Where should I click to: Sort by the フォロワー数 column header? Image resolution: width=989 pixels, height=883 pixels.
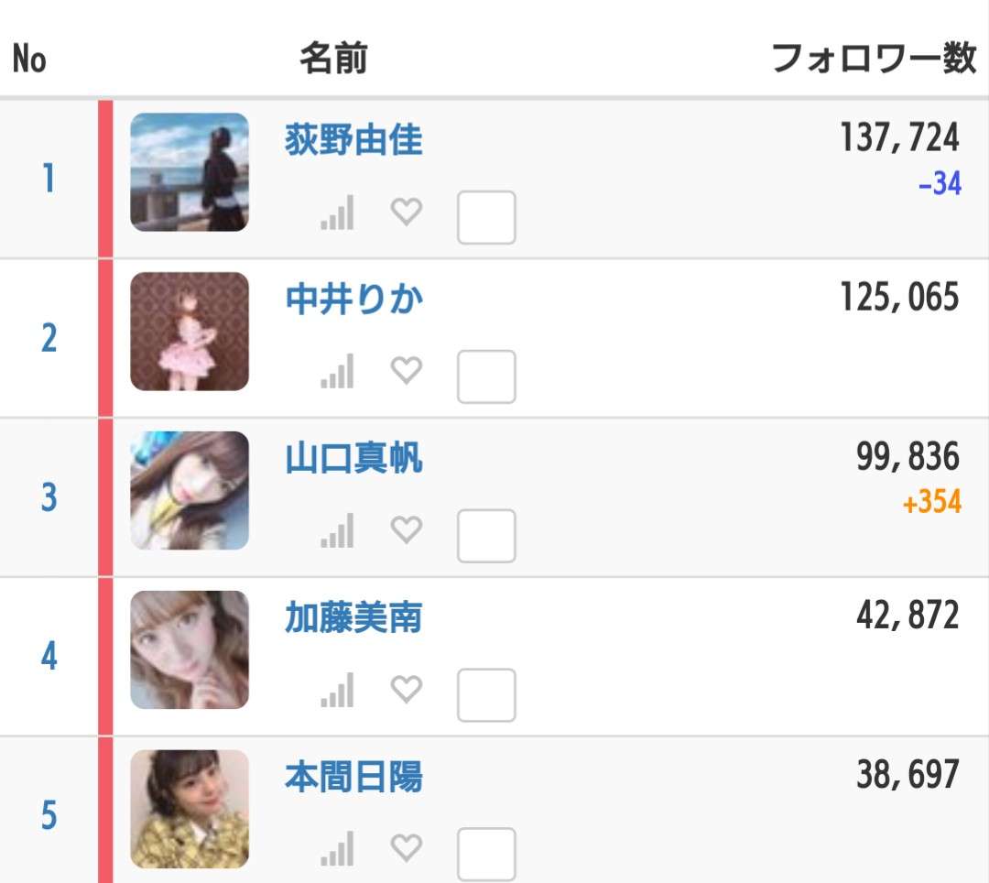(x=875, y=59)
